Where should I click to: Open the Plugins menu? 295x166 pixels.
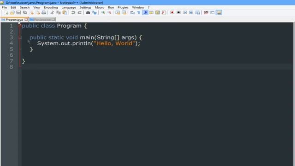pos(123,7)
